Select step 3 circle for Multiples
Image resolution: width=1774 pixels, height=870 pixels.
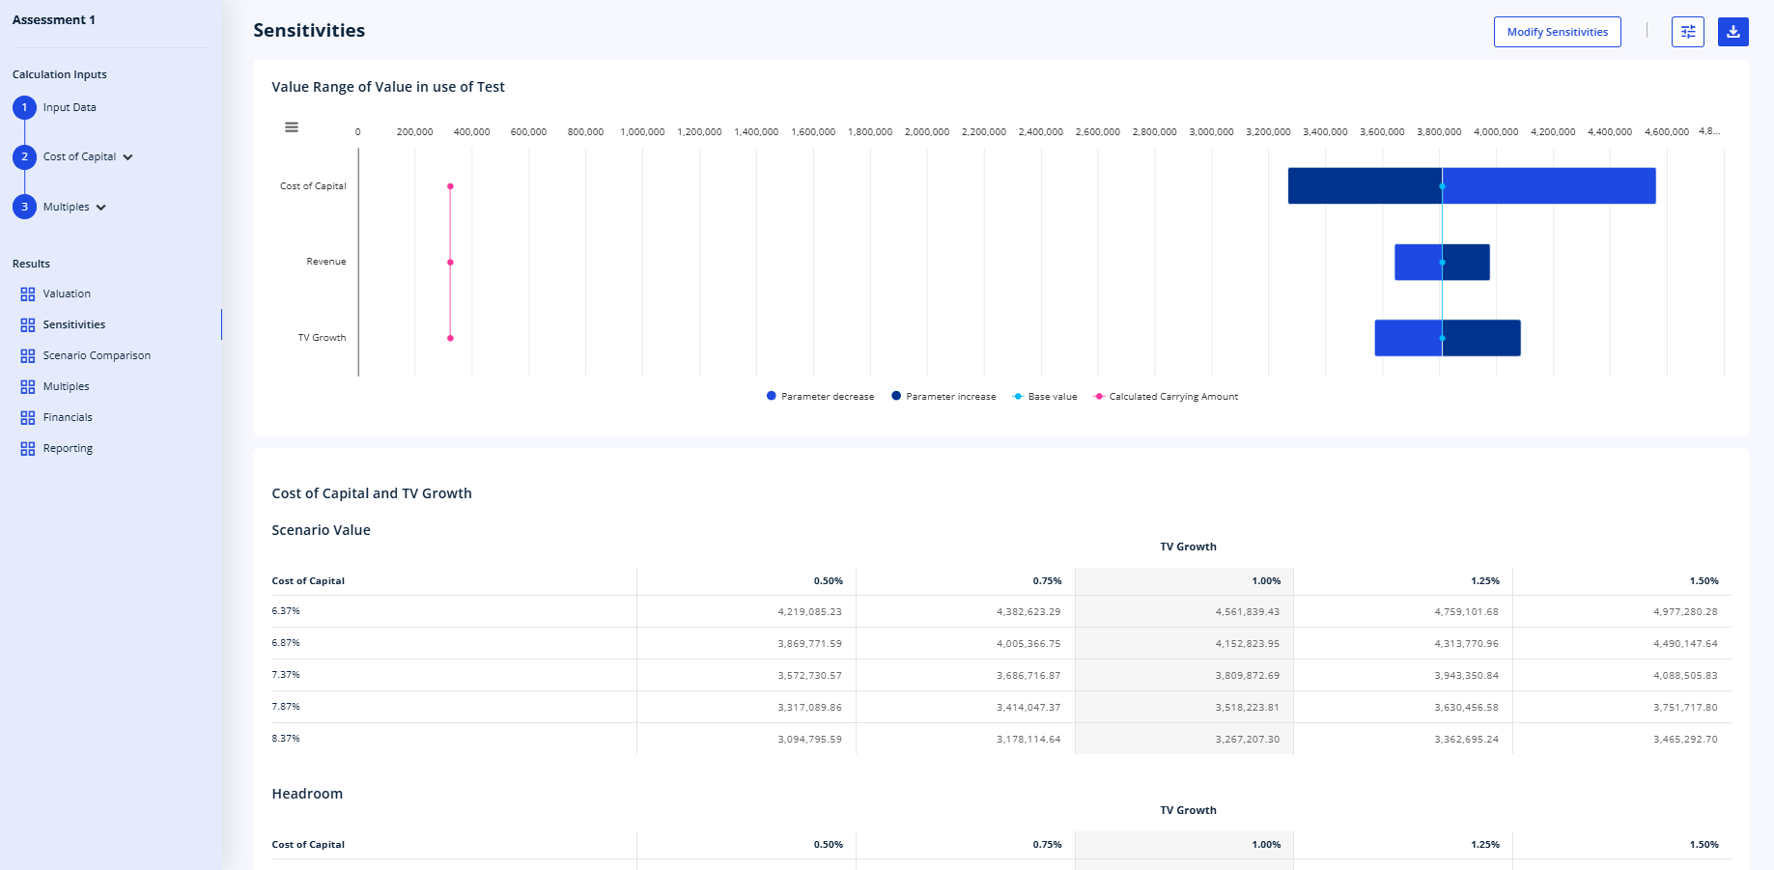click(25, 207)
